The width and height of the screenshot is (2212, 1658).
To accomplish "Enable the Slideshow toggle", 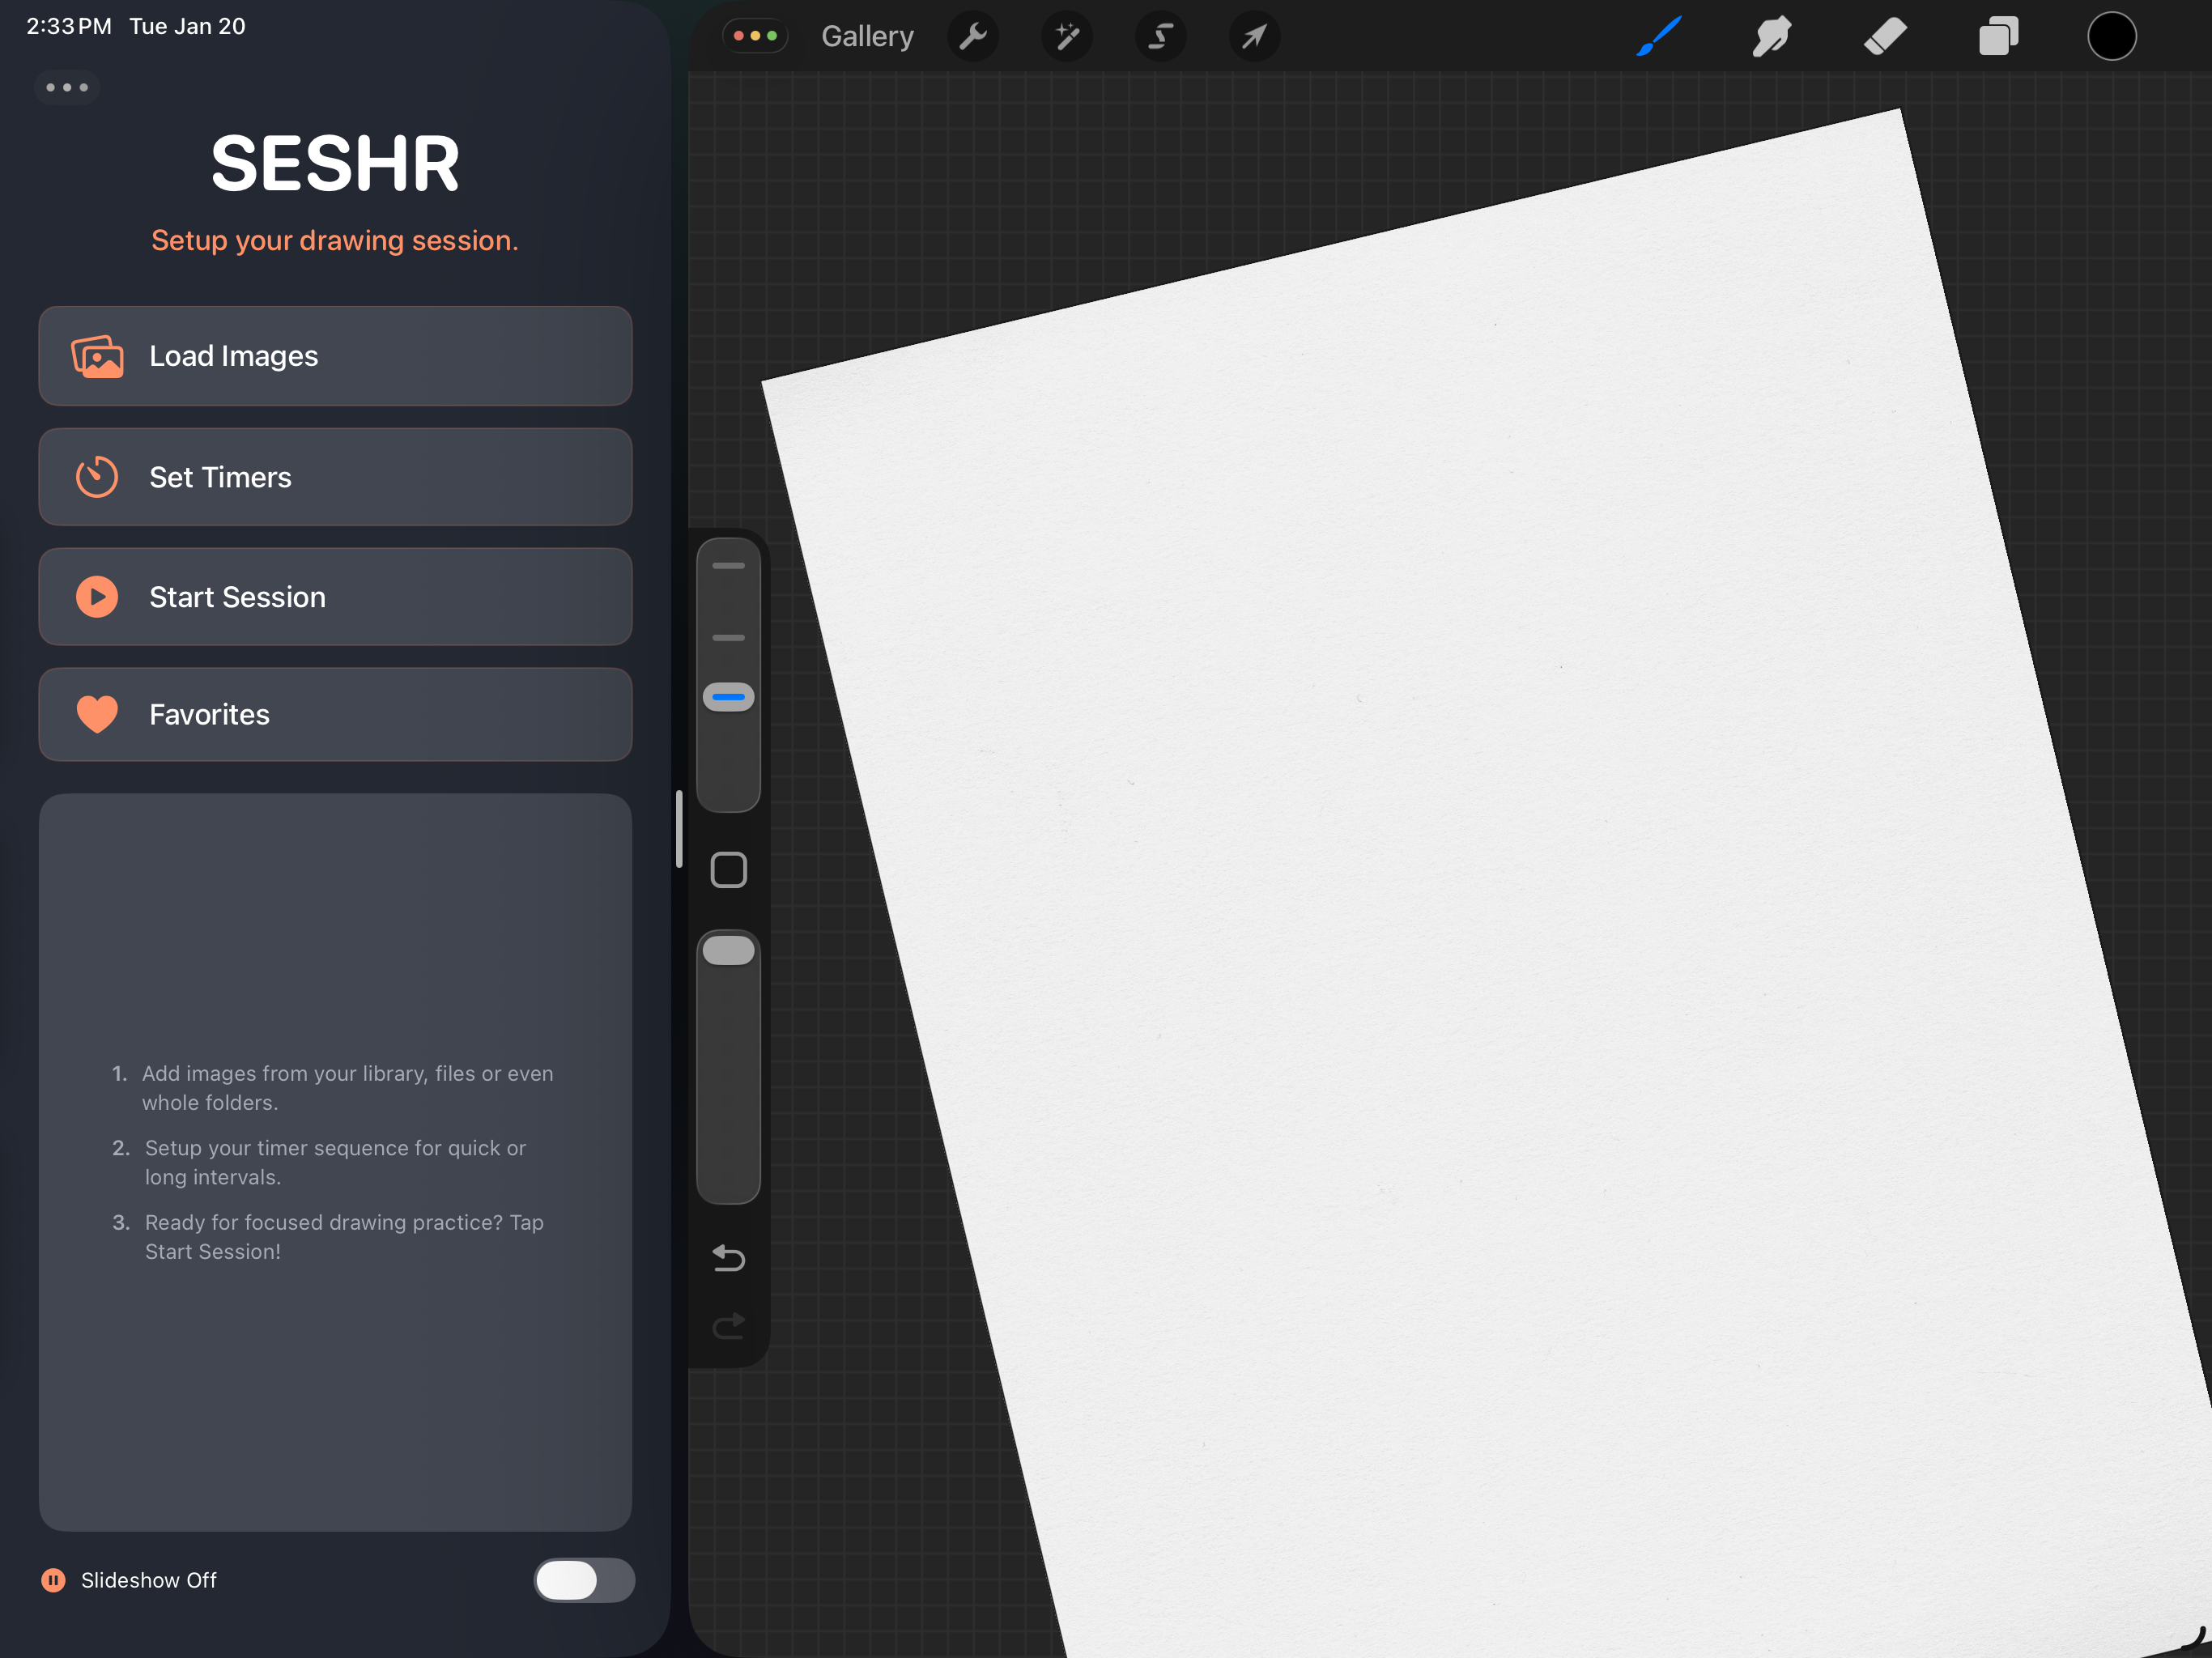I will tap(584, 1581).
